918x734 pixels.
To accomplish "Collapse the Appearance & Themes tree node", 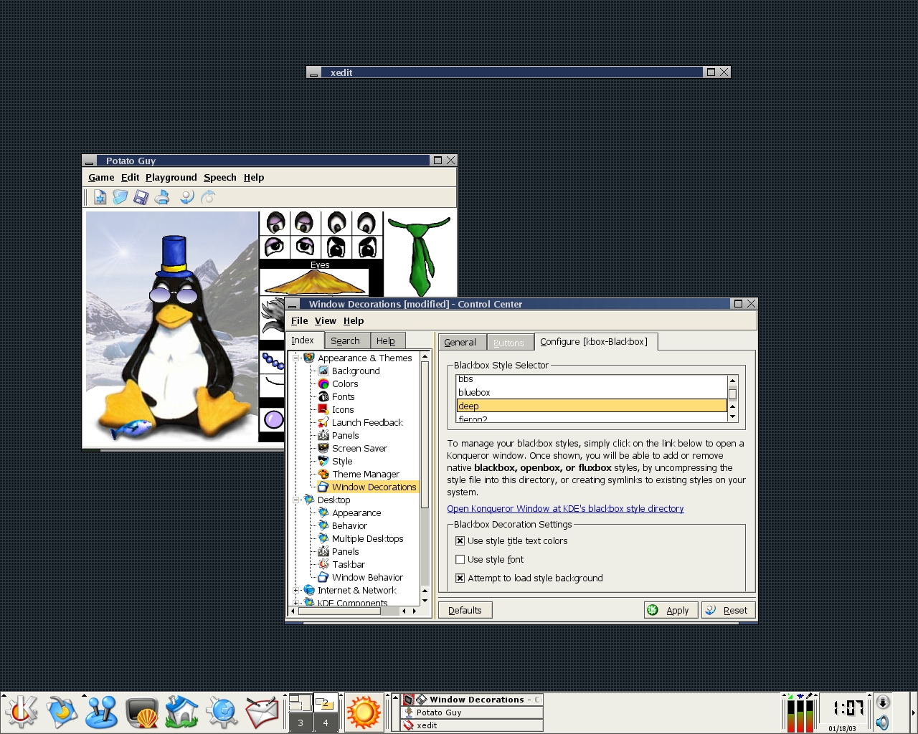I will point(296,358).
